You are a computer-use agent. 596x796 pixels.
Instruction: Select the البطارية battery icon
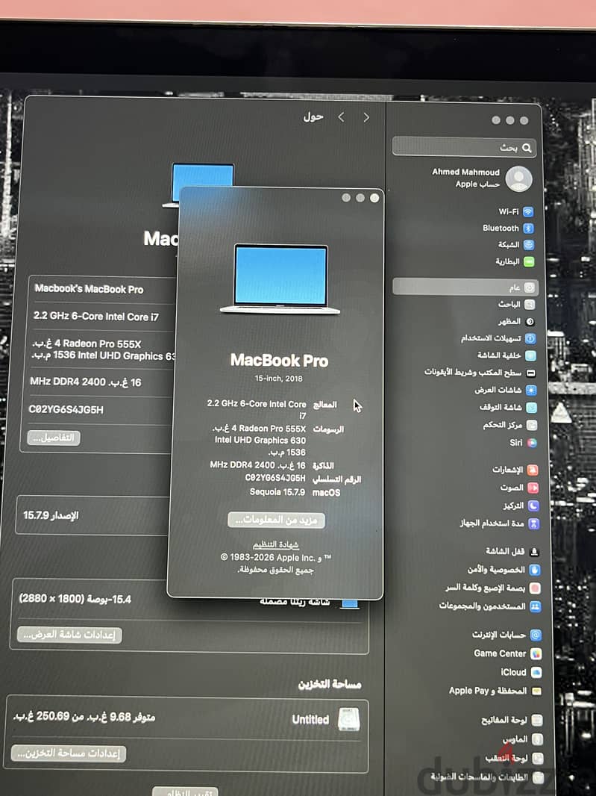tap(529, 261)
